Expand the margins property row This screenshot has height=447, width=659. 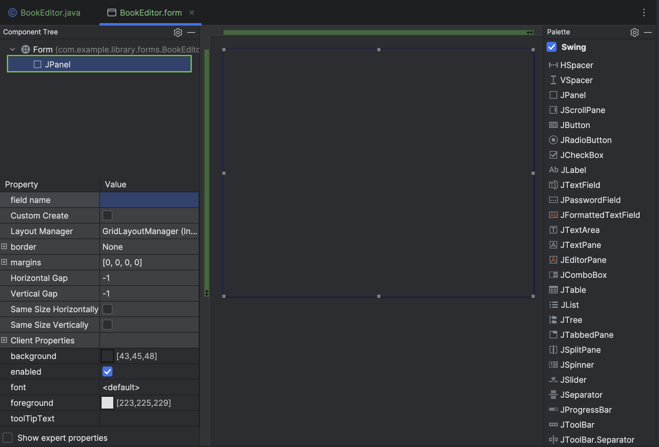[x=4, y=262]
